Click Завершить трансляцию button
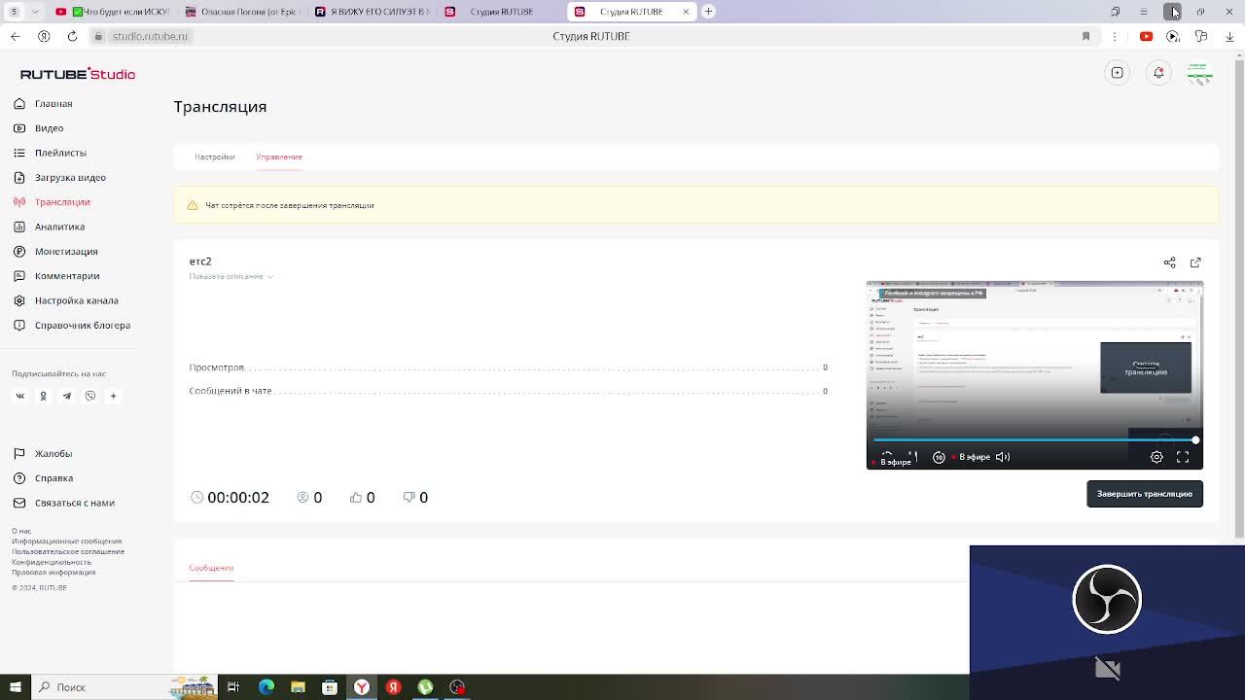The width and height of the screenshot is (1245, 700). pyautogui.click(x=1145, y=494)
